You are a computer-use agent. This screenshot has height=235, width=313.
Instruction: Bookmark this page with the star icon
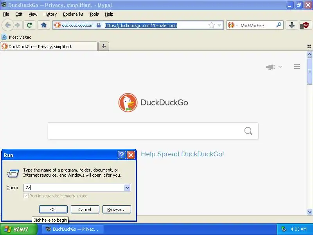tap(212, 25)
